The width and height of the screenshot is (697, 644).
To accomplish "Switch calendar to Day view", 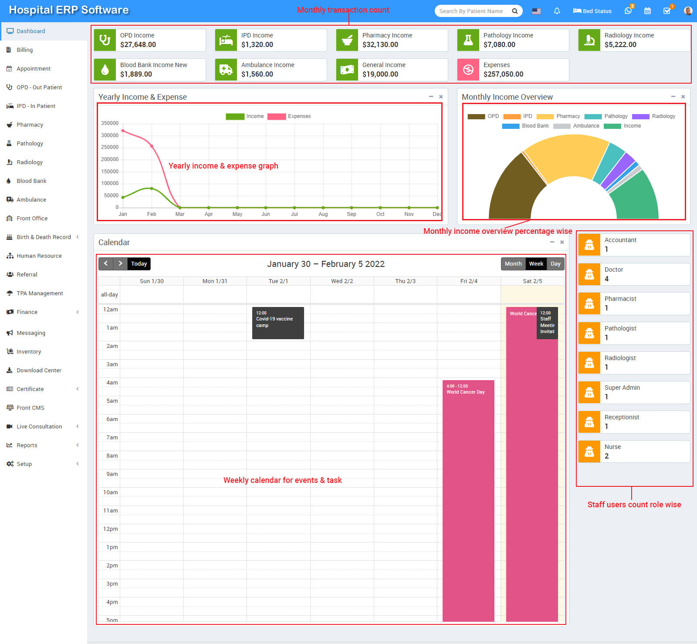I will click(x=555, y=263).
